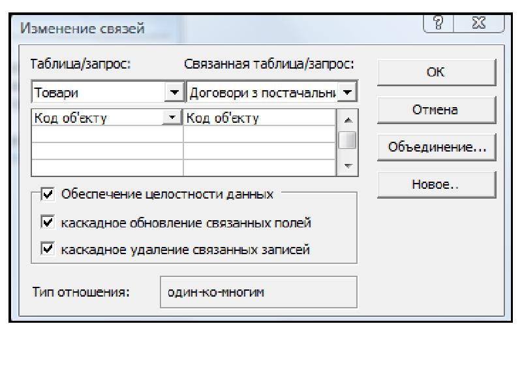Image resolution: width=522 pixels, height=392 pixels.
Task: Click the Отмена button
Action: (436, 110)
